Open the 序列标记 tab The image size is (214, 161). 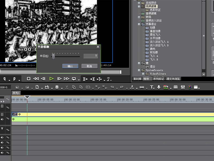pyautogui.click(x=158, y=79)
